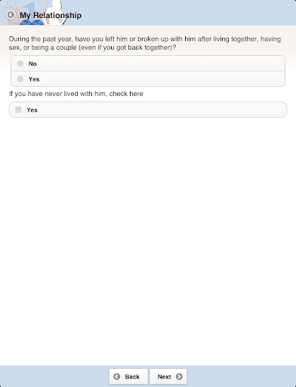296x387 pixels.
Task: Click the blank white content area below the form
Action: click(x=148, y=240)
